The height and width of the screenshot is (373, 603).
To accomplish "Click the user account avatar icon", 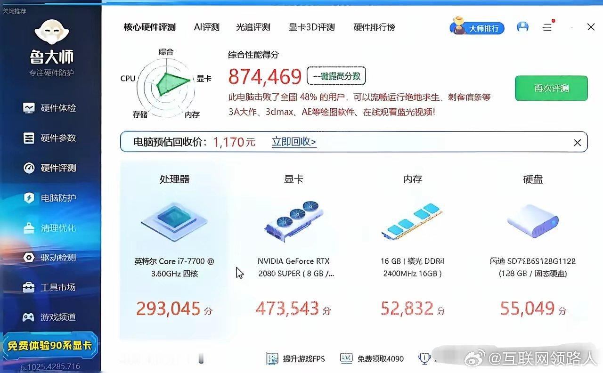I will (522, 27).
